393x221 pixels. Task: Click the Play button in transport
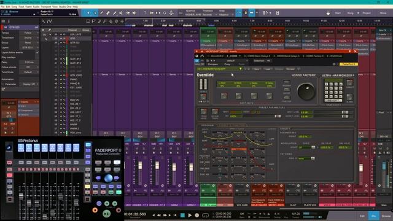pos(190,215)
